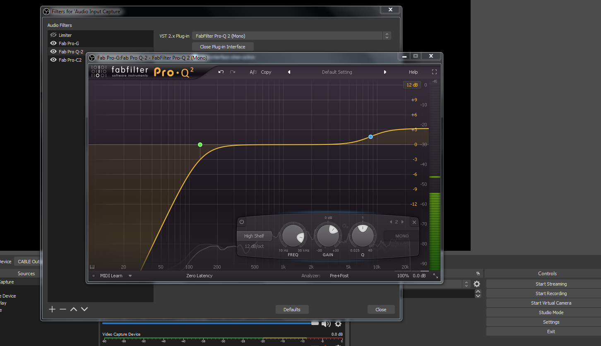This screenshot has width=601, height=346.
Task: Move filter down with the down arrow
Action: click(x=84, y=309)
